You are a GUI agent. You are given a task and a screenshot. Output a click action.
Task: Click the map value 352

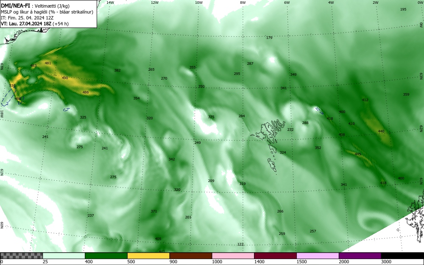[x=318, y=148]
